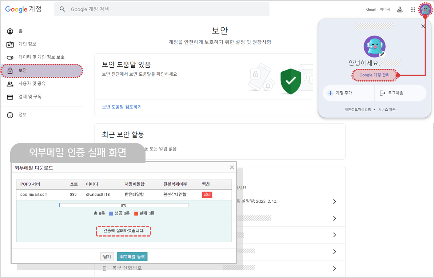Open 결제 및 구독 in sidebar
The width and height of the screenshot is (434, 278).
point(30,97)
